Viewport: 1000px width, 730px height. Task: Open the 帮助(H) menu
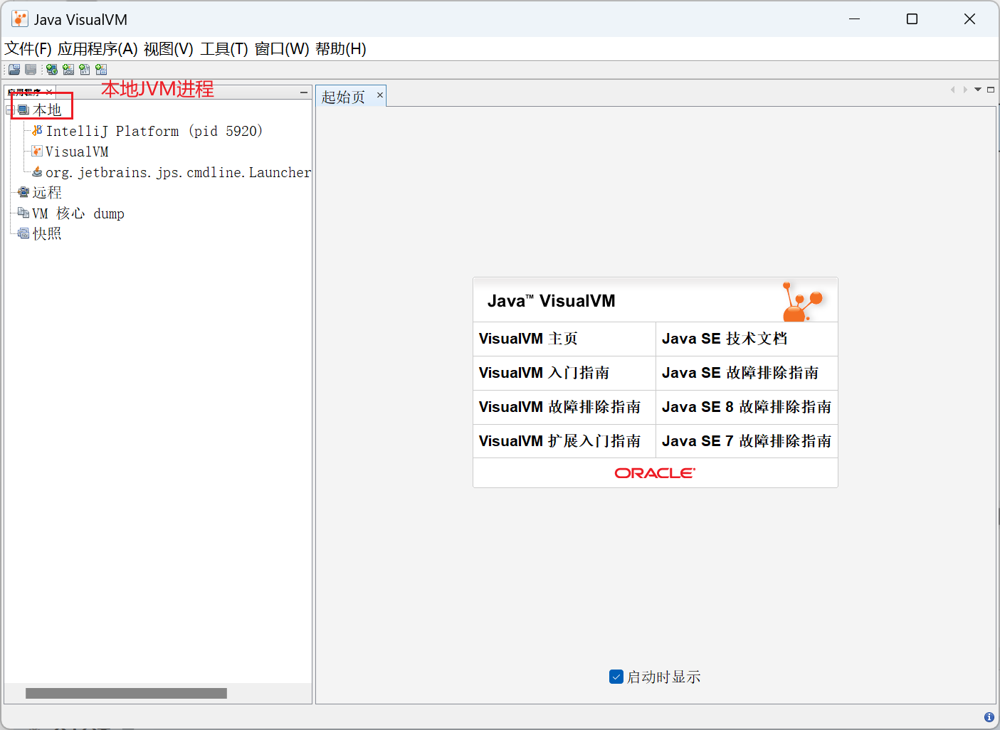(x=341, y=48)
